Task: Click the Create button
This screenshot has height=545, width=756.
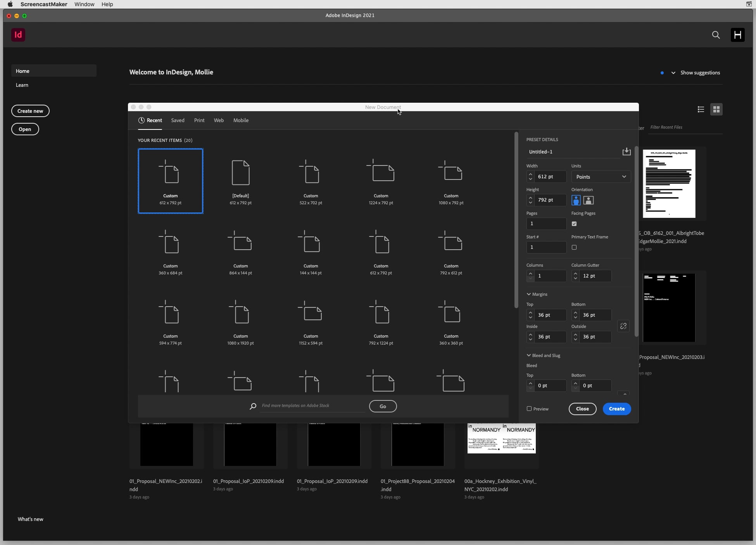Action: coord(616,409)
